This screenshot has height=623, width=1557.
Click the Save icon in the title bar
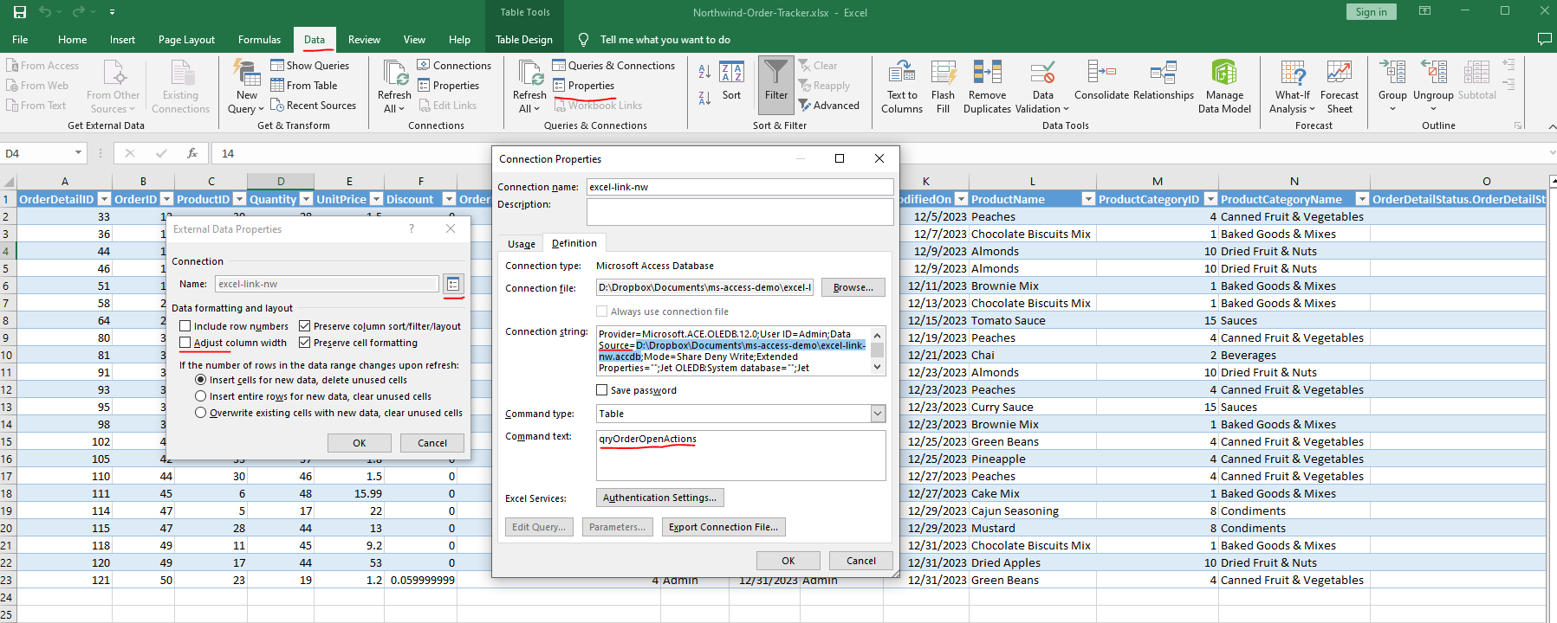point(20,12)
